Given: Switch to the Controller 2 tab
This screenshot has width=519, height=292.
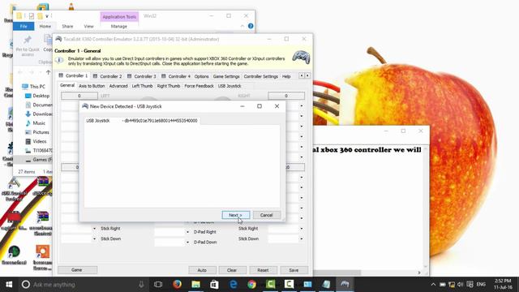Looking at the screenshot, I should click(108, 76).
